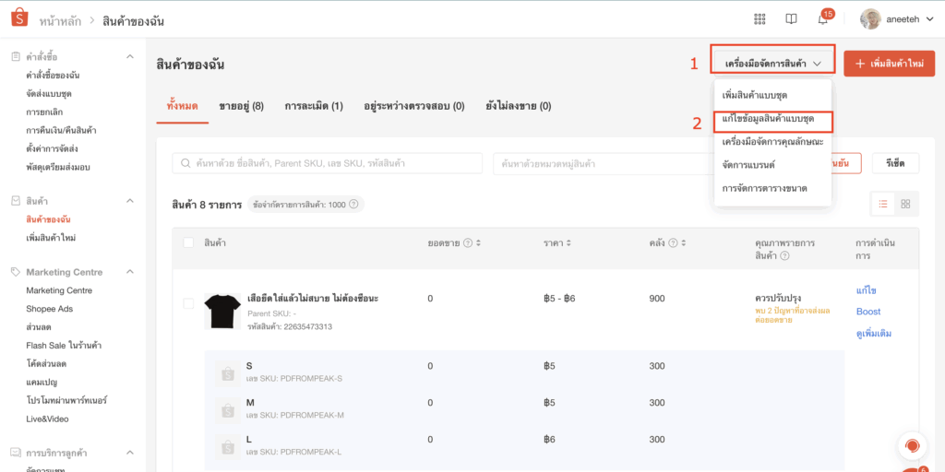Click help icon next to ยอดขาย column
This screenshot has height=472, width=945.
[x=468, y=243]
